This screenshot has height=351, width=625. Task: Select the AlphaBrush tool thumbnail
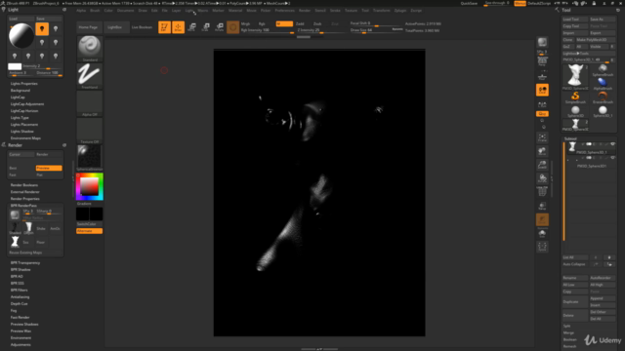(x=603, y=84)
